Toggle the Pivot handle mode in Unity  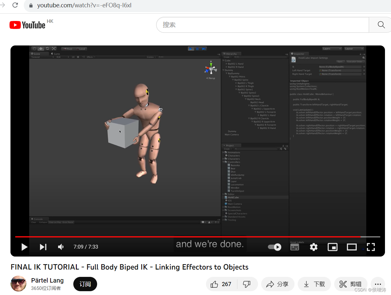coord(68,49)
